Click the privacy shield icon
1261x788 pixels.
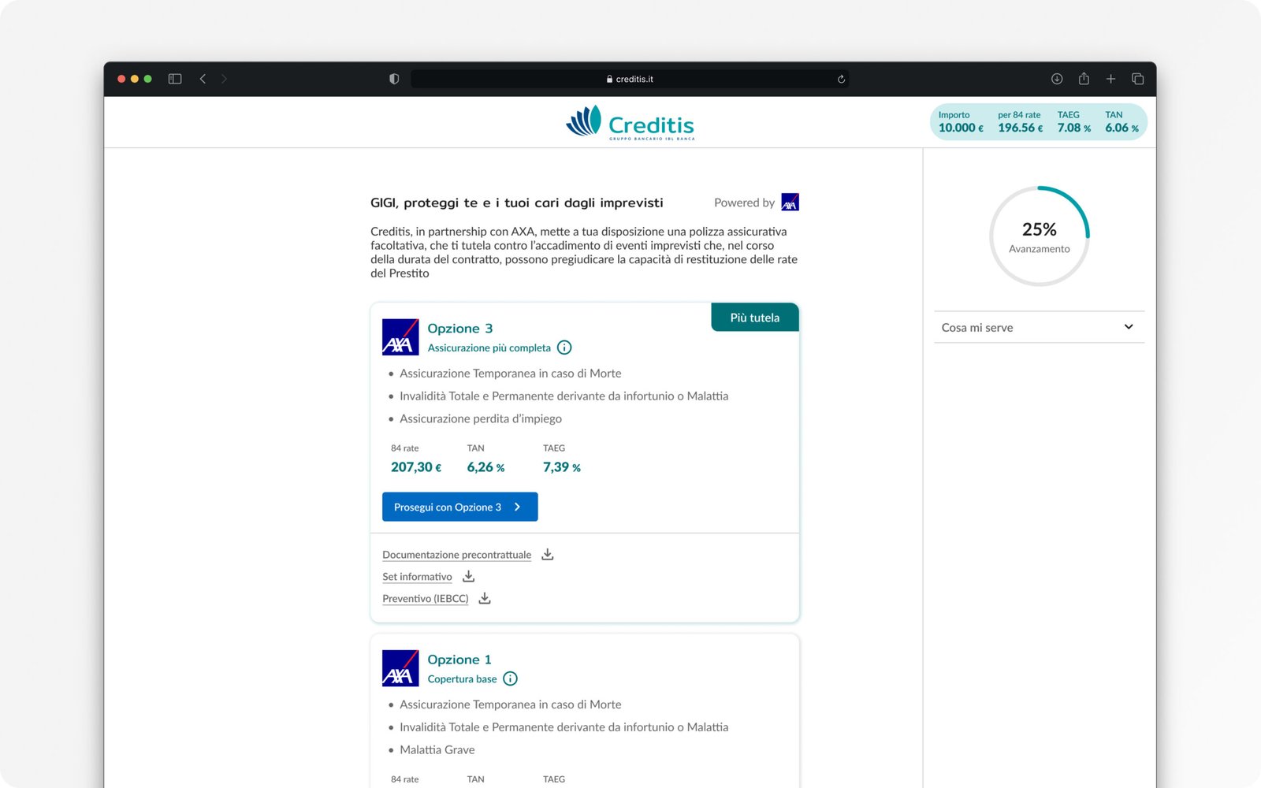click(394, 79)
